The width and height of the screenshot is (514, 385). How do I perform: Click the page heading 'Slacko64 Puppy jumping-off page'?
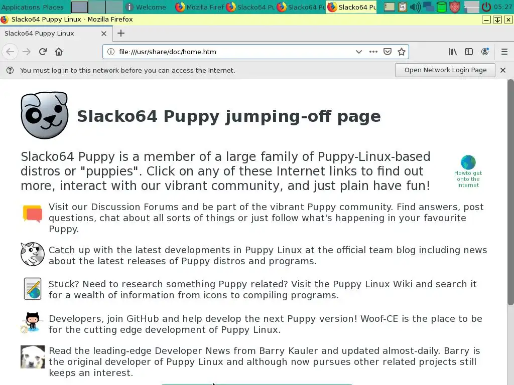point(229,116)
